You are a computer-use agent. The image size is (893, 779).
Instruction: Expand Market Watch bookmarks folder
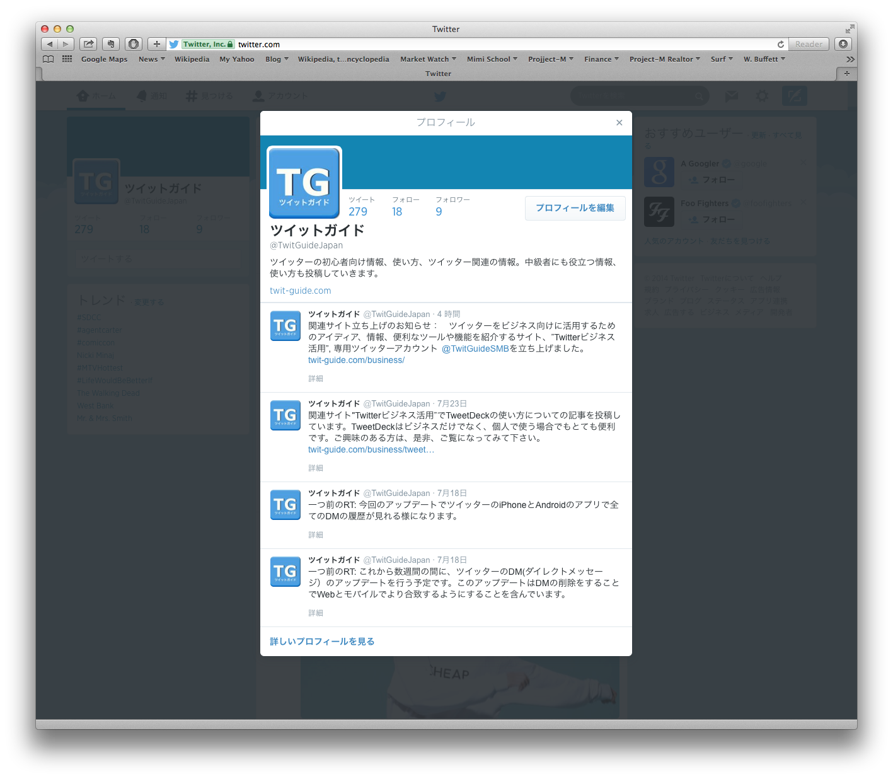428,59
